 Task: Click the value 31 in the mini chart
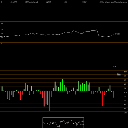(82, 121)
